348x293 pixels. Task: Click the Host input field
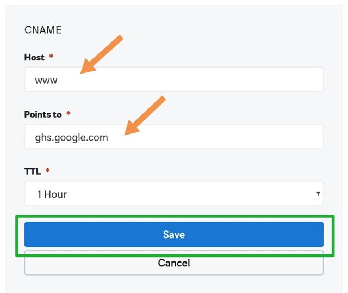[x=174, y=80]
